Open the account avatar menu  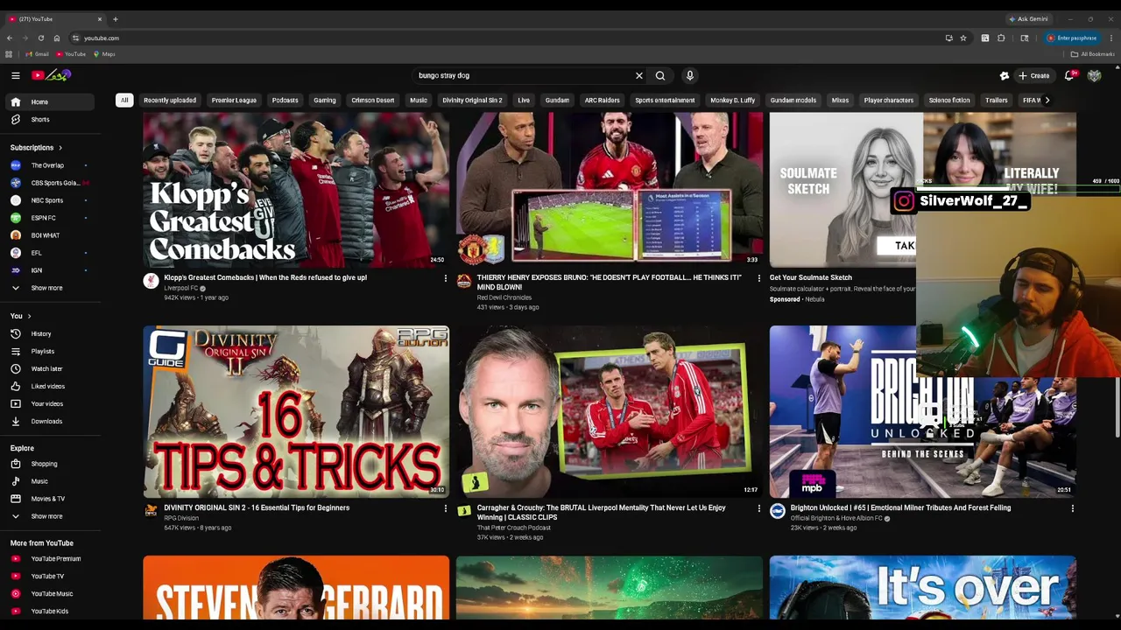[1095, 76]
